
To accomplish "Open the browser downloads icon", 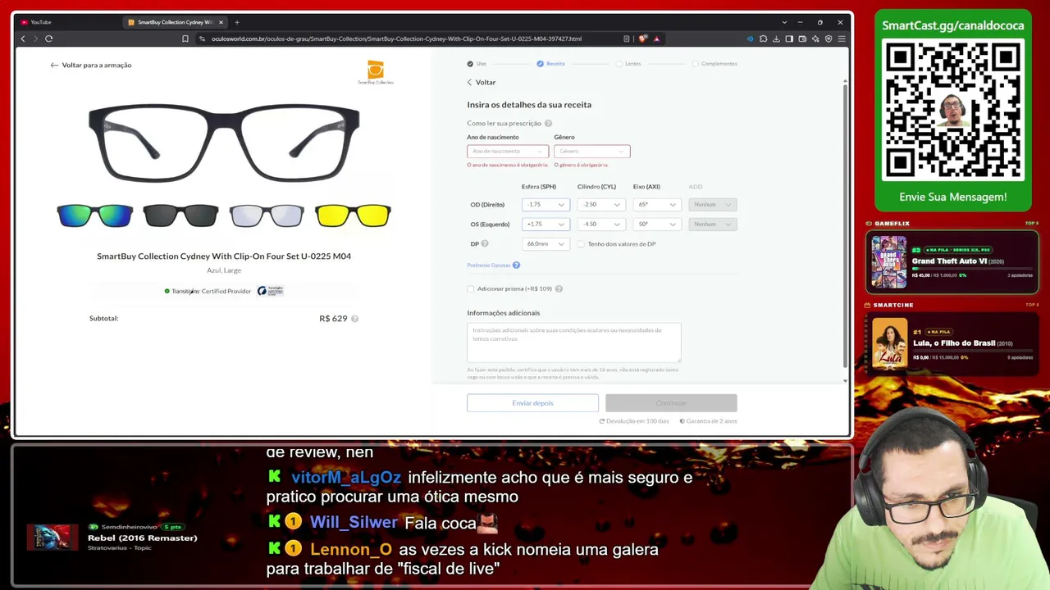I will (x=776, y=39).
